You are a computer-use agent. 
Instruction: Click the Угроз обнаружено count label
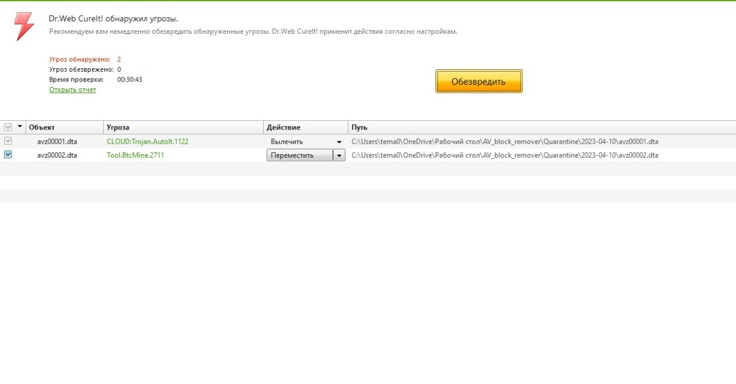pos(80,60)
